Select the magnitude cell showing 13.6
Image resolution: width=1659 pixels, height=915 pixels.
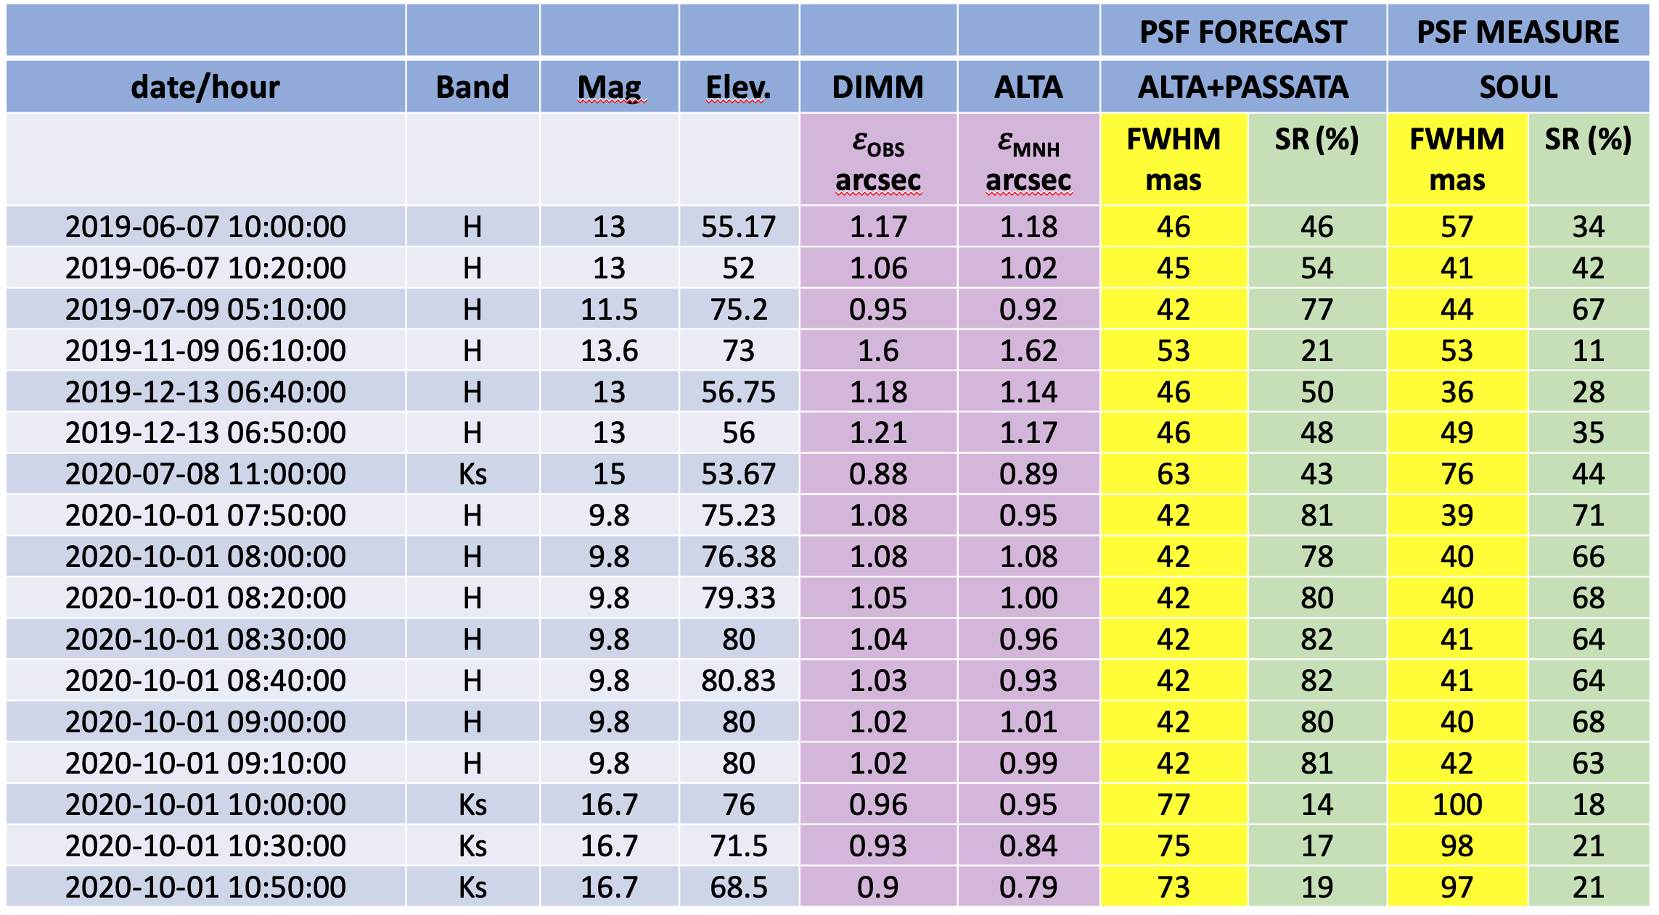[609, 351]
